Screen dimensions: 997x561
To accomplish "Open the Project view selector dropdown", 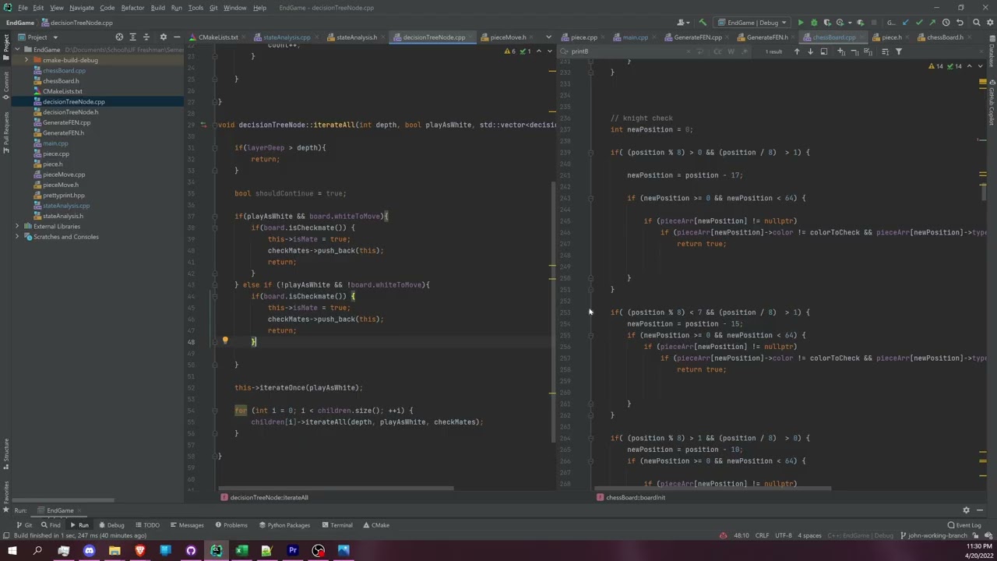I will click(37, 37).
